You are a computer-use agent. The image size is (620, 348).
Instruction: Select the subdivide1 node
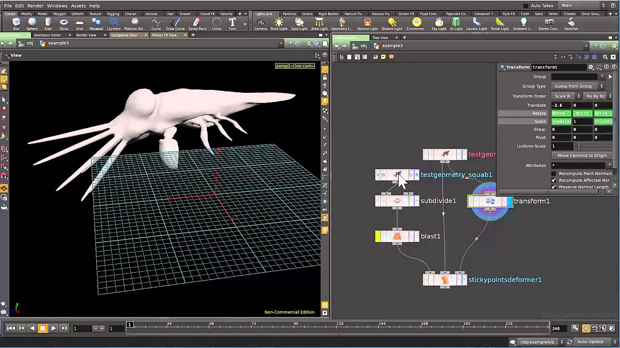point(397,201)
